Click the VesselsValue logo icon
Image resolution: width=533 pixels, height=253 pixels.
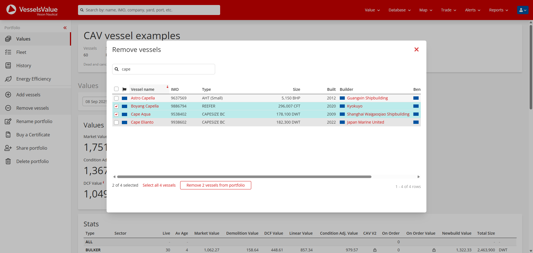point(11,10)
